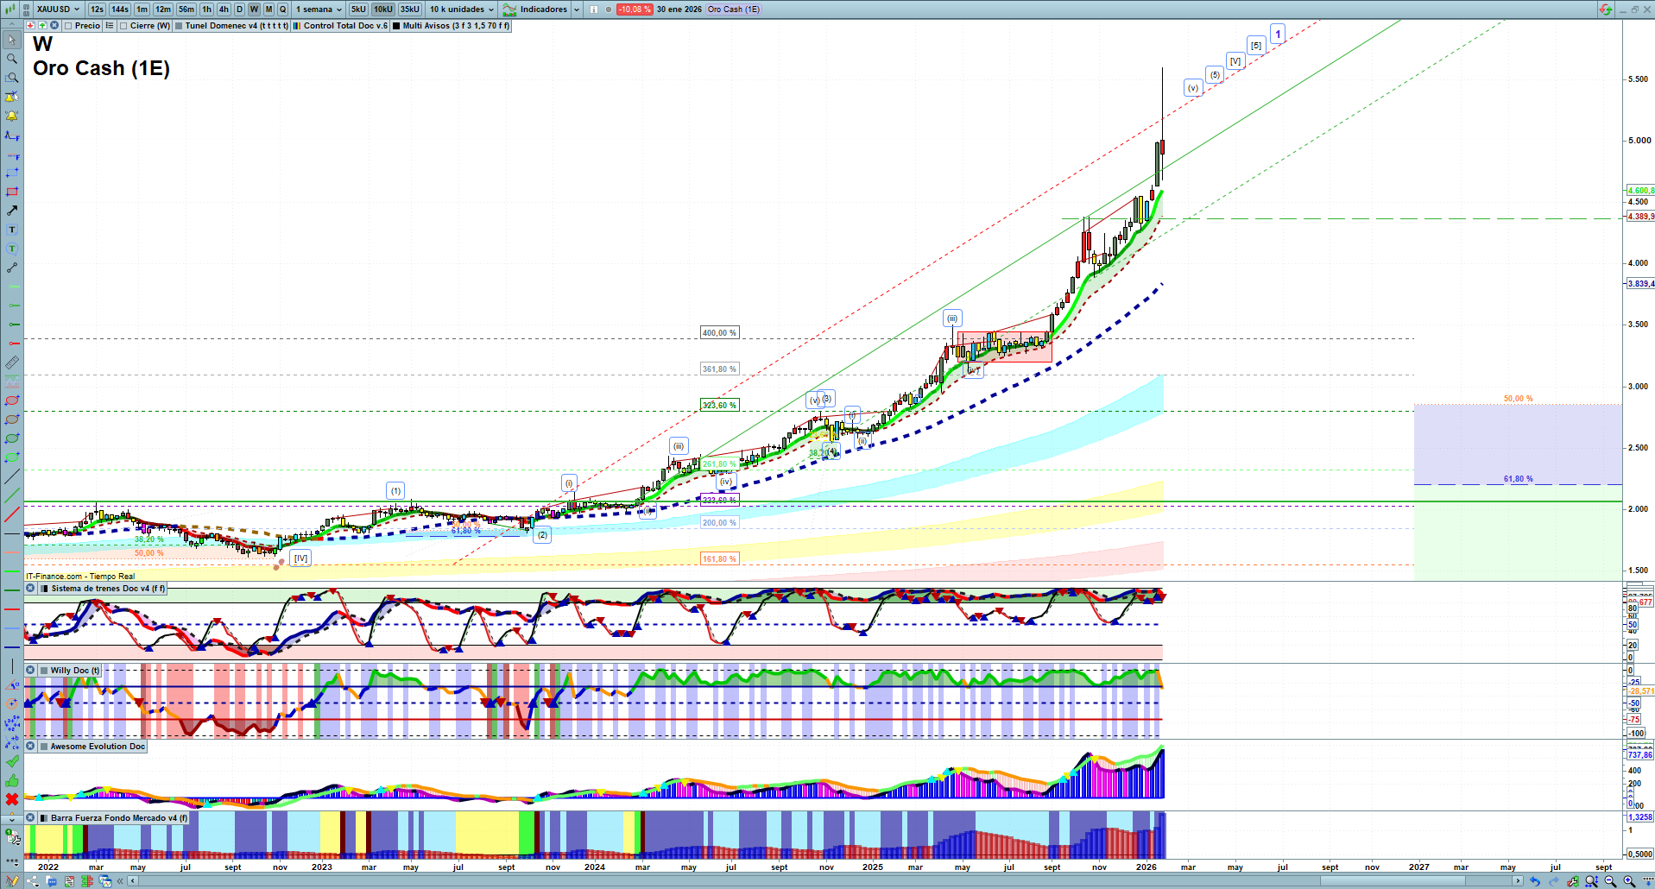This screenshot has width=1655, height=889.
Task: Select the yellow bell alert tool
Action: click(11, 116)
